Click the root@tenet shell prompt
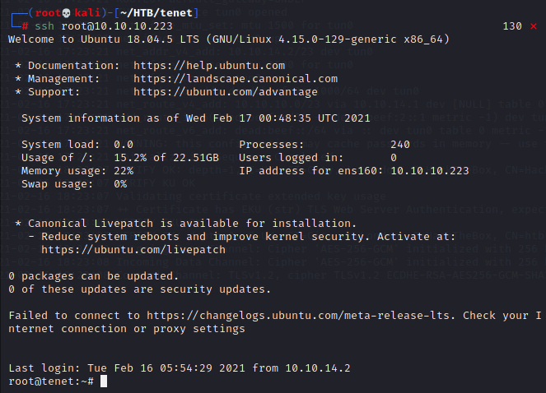 coord(51,382)
